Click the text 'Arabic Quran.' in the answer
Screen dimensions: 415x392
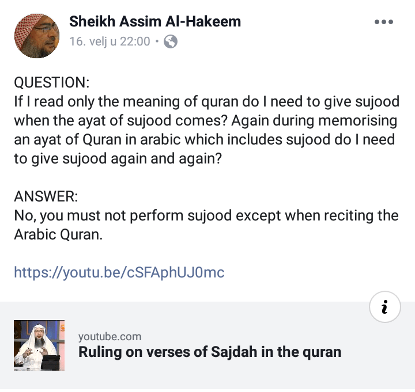58,235
